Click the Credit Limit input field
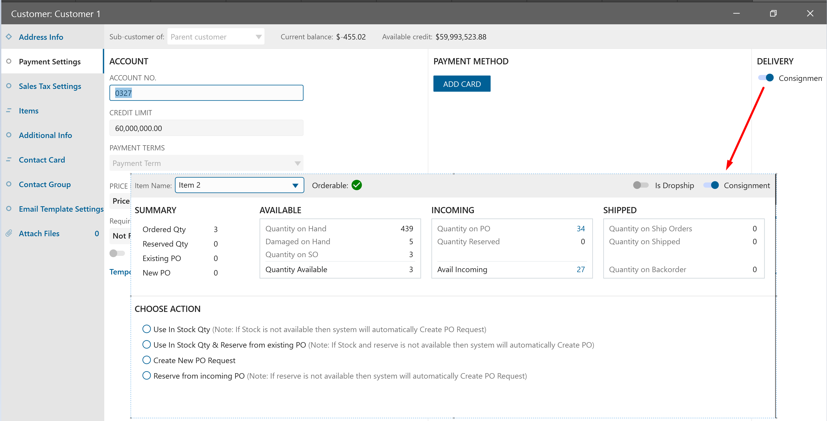The image size is (827, 421). pos(206,128)
